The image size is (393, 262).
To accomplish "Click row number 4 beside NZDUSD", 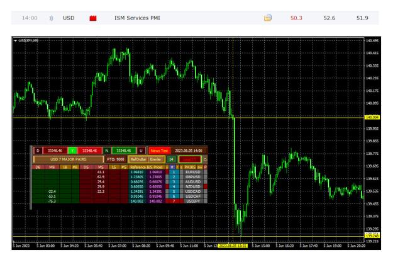I will coord(174,186).
